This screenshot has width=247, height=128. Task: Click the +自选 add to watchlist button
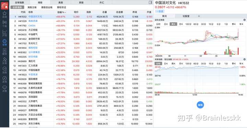click(160, 11)
